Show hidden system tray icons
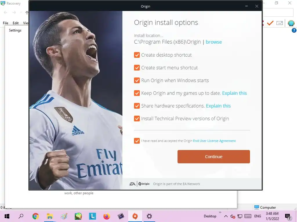The image size is (297, 222). click(226, 216)
